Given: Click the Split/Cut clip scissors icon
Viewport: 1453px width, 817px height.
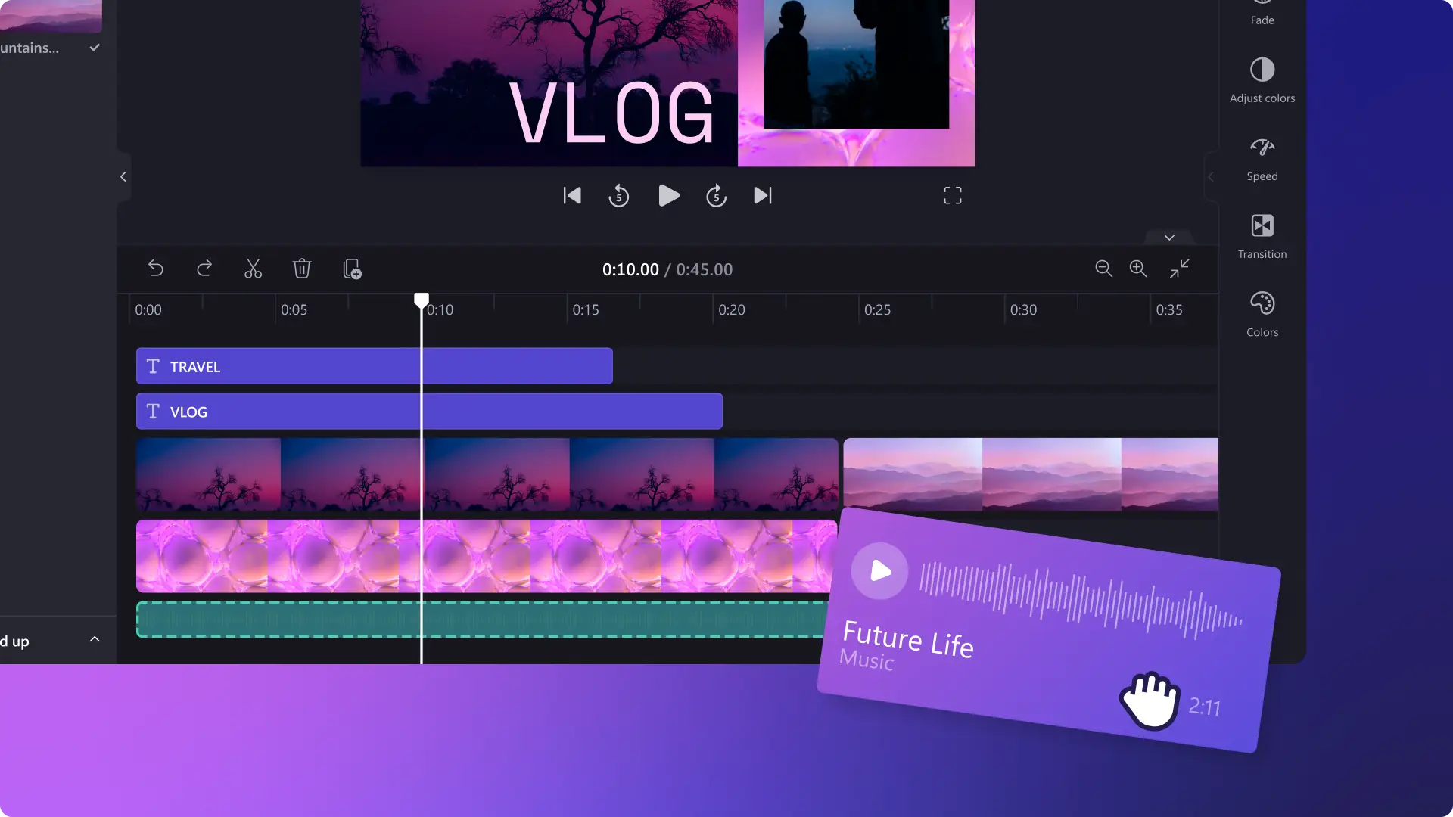Looking at the screenshot, I should [x=253, y=267].
